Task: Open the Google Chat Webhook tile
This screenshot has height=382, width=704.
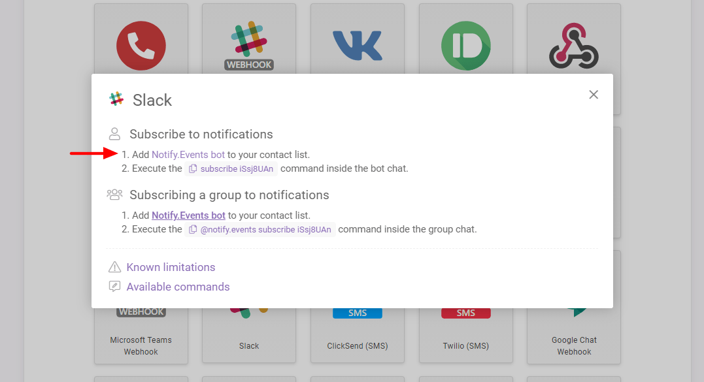Action: 574,336
